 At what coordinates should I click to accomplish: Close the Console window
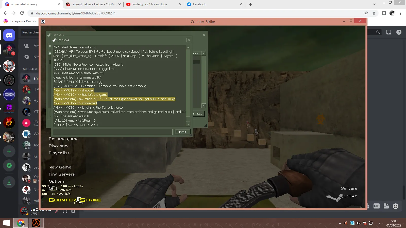(189, 40)
